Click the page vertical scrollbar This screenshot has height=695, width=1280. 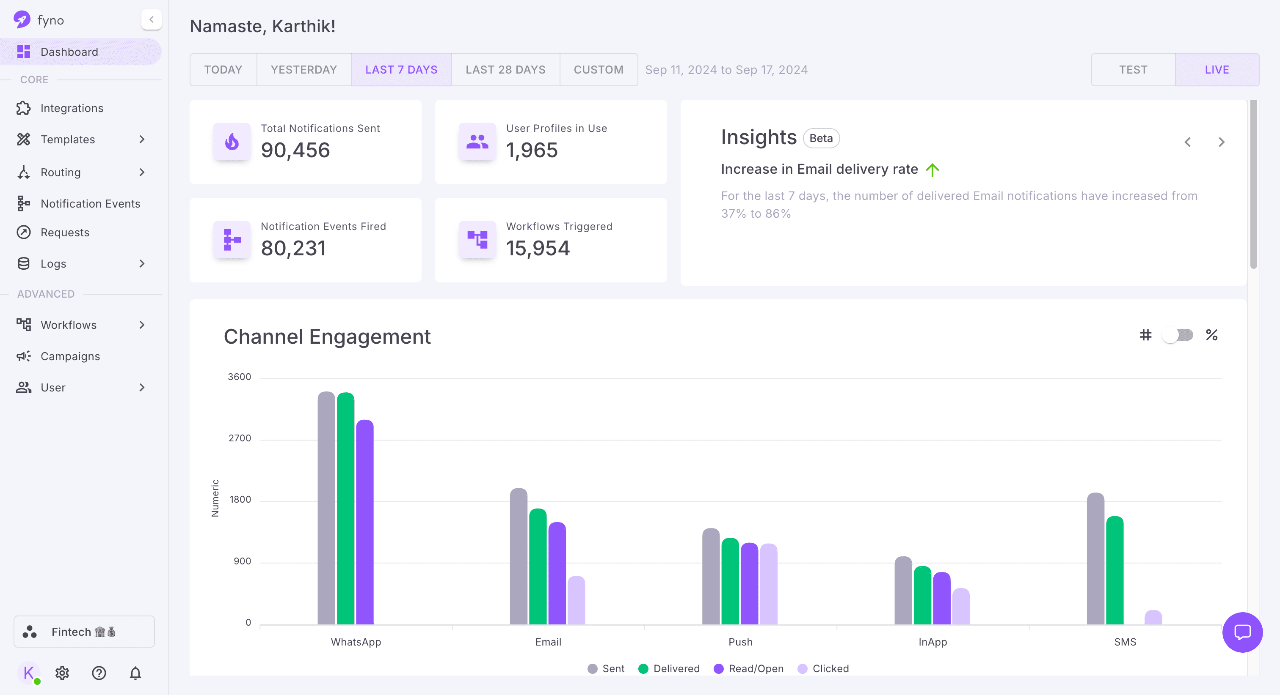(1253, 183)
